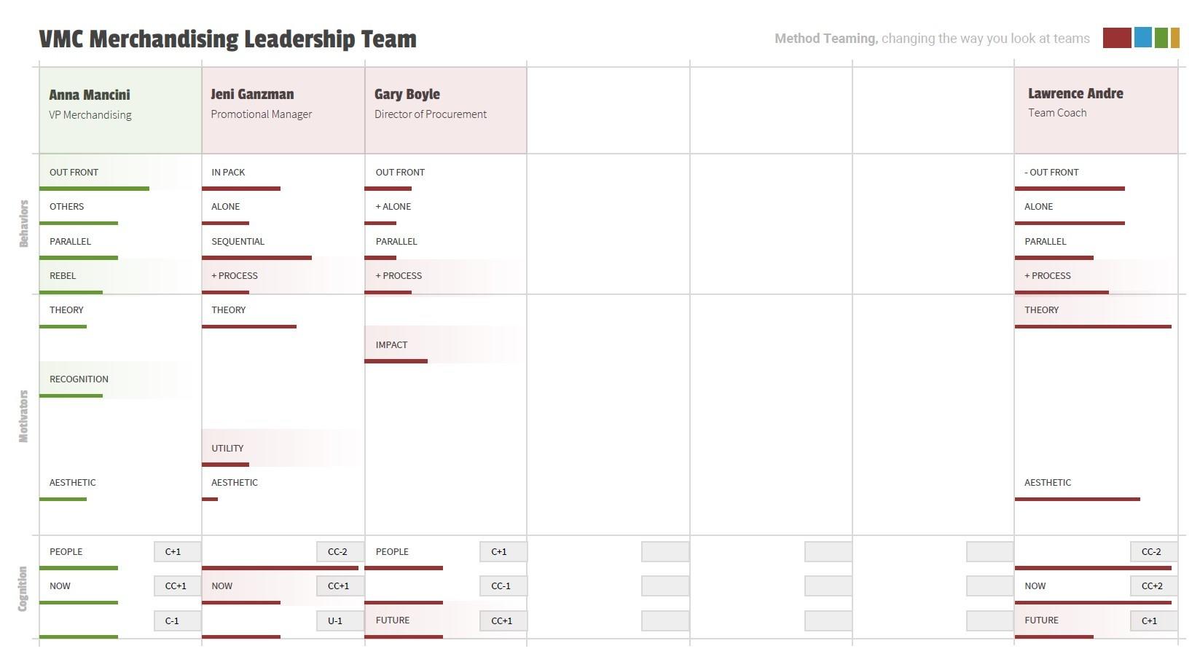This screenshot has width=1200, height=662.
Task: Click Jeni's CC-2 cognition box
Action: tap(340, 552)
